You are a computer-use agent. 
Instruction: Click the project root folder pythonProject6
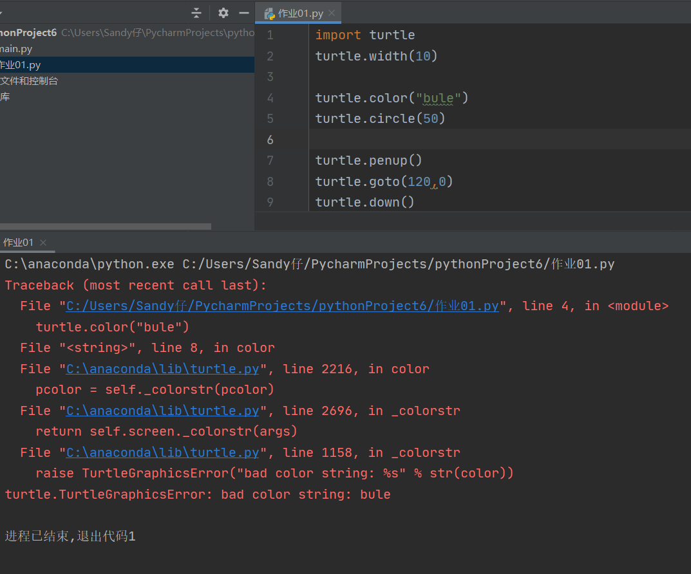click(x=28, y=33)
